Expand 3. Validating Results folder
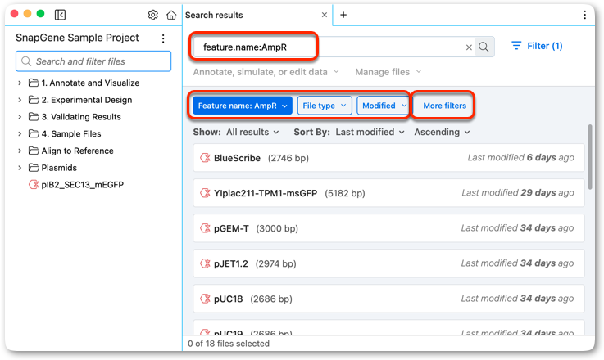604x360 pixels. coord(20,117)
